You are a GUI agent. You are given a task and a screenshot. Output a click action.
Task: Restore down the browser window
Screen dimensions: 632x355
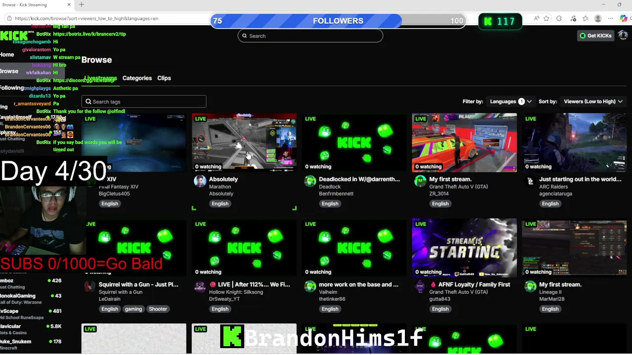pos(619,4)
